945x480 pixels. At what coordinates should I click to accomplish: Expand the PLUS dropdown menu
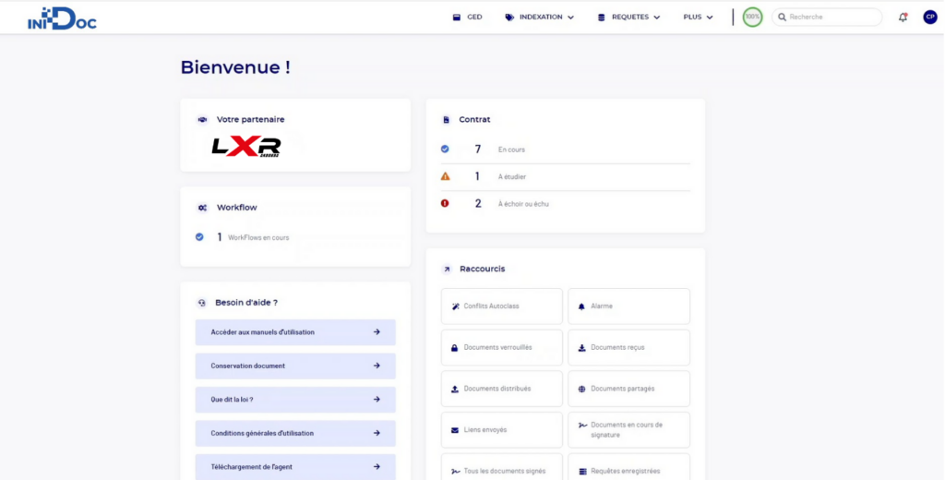coord(698,17)
